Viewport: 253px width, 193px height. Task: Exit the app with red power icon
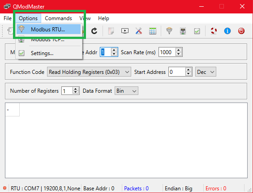pos(241,31)
